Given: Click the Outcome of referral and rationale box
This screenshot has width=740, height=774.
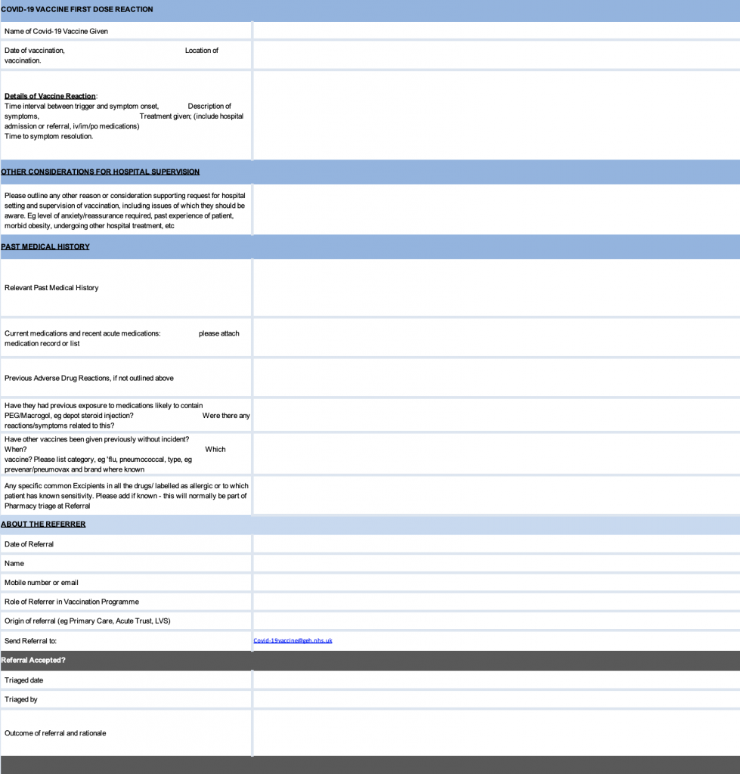Looking at the screenshot, I should pyautogui.click(x=496, y=732).
